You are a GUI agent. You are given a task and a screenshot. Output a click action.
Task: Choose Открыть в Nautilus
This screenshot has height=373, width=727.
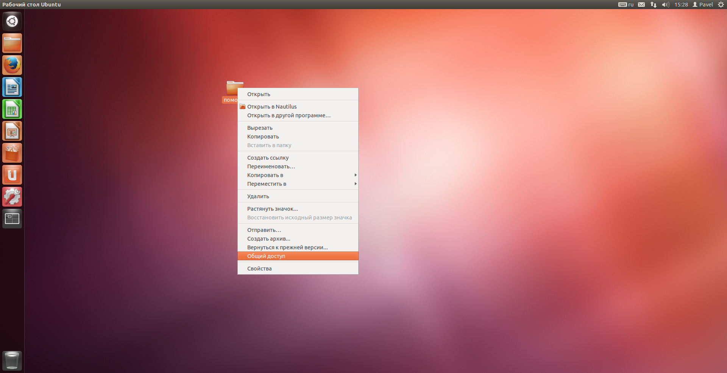point(298,107)
